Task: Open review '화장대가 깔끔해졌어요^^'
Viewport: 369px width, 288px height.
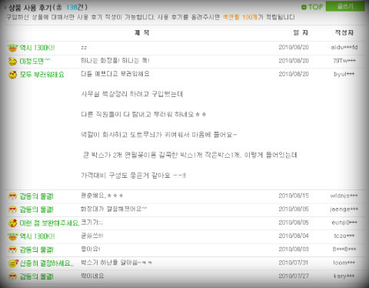Action: (x=114, y=209)
